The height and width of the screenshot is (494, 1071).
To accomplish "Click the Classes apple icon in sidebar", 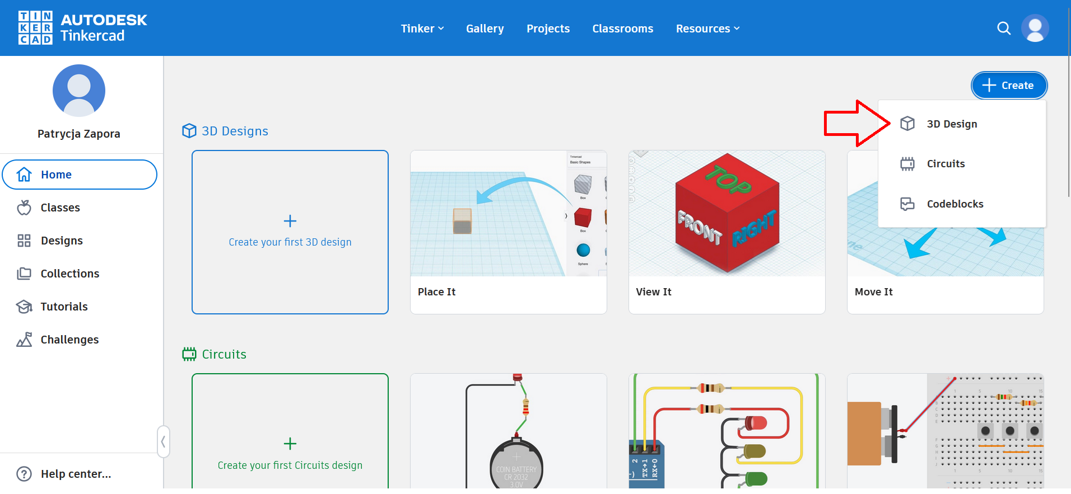I will (x=24, y=208).
